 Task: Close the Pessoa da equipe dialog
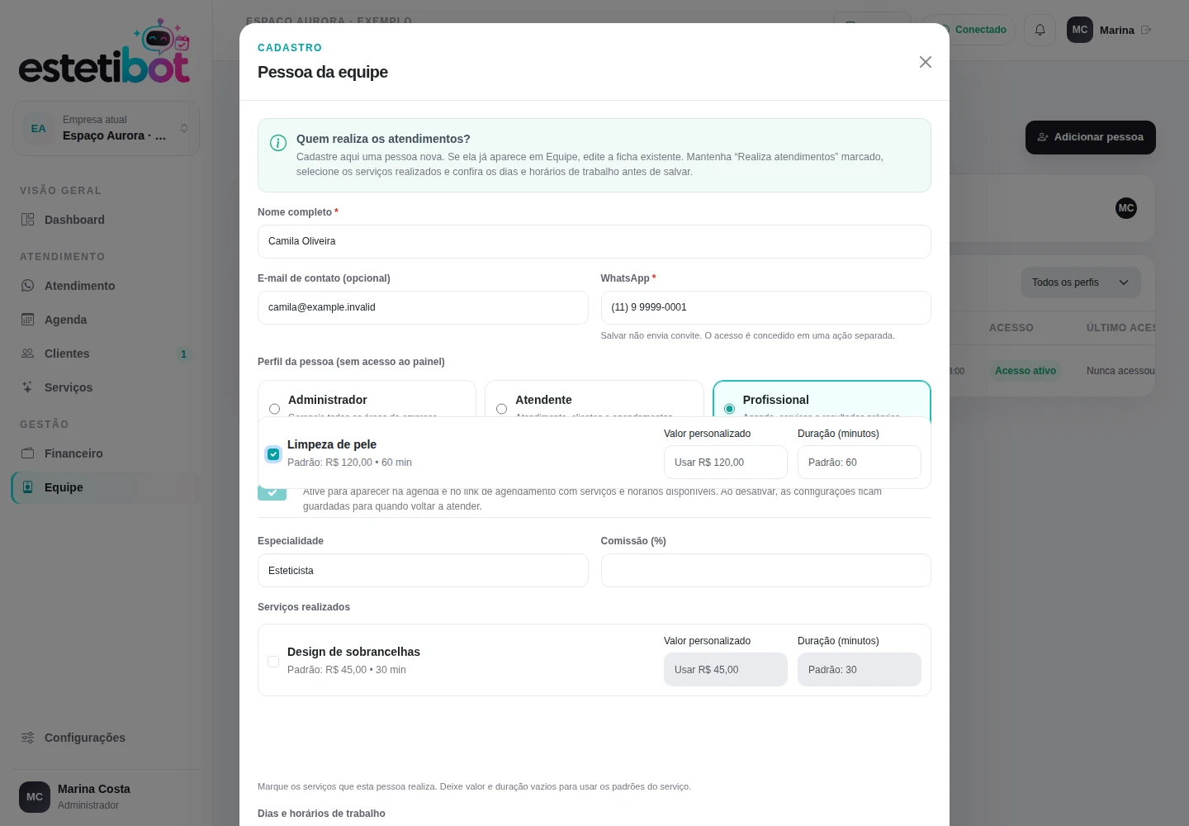tap(926, 62)
